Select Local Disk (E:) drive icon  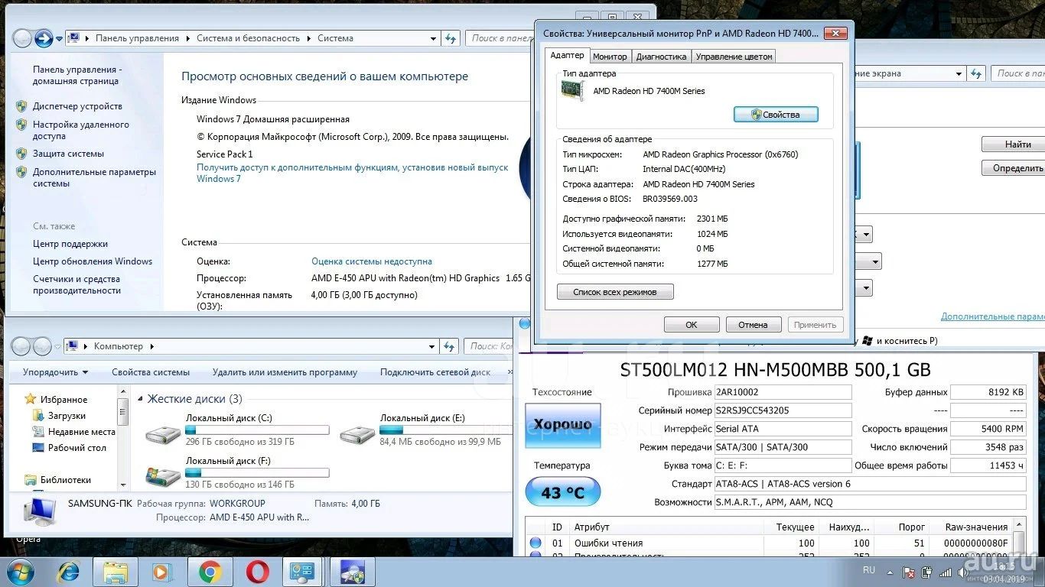pyautogui.click(x=357, y=435)
